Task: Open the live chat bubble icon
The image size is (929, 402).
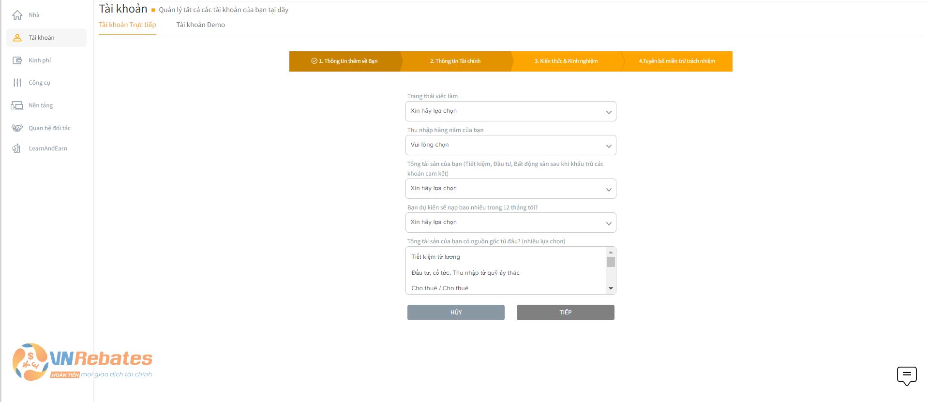Action: pos(907,376)
